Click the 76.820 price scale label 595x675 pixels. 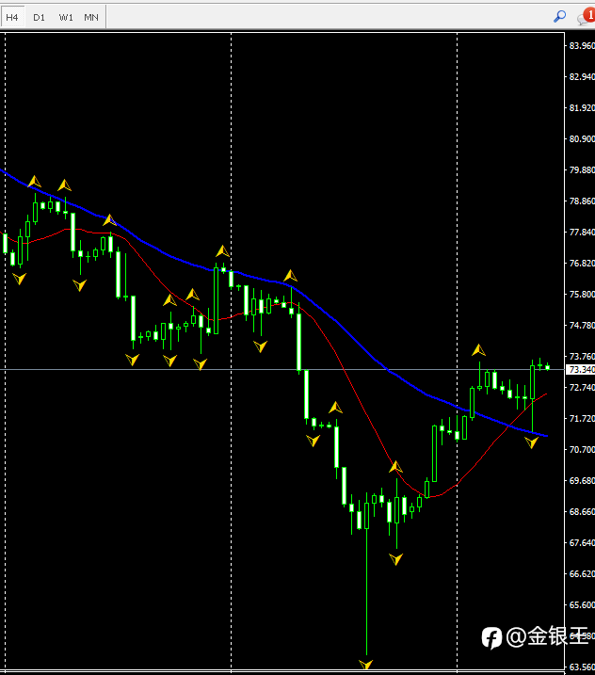(x=582, y=263)
